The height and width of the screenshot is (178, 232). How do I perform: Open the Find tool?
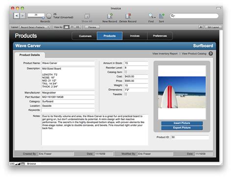pos(151,16)
